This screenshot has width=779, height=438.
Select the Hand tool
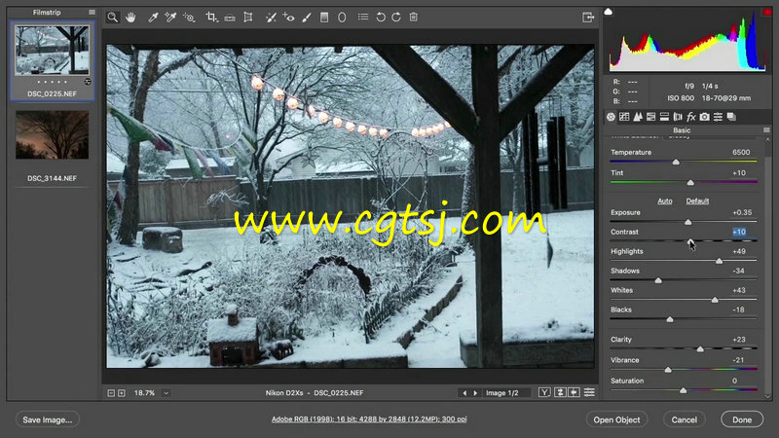coord(130,18)
